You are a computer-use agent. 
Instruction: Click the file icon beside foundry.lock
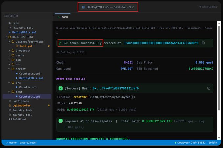point(10,110)
